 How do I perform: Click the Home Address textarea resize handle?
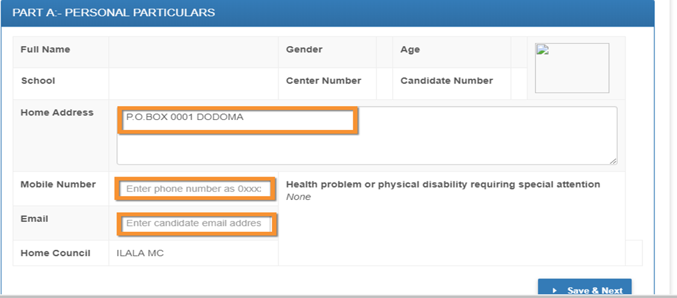pos(612,160)
